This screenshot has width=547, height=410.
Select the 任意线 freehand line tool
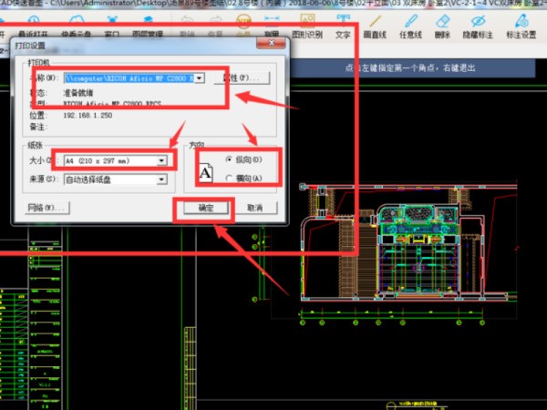[410, 26]
